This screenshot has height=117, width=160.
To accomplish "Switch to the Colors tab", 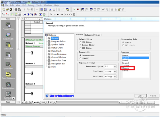I will coord(97,35).
